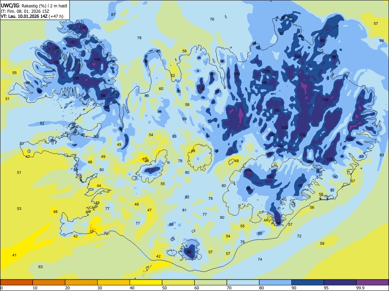Click the value '56' on the southeast coast
Viewport: 389px width, 291px height.
(x=312, y=207)
